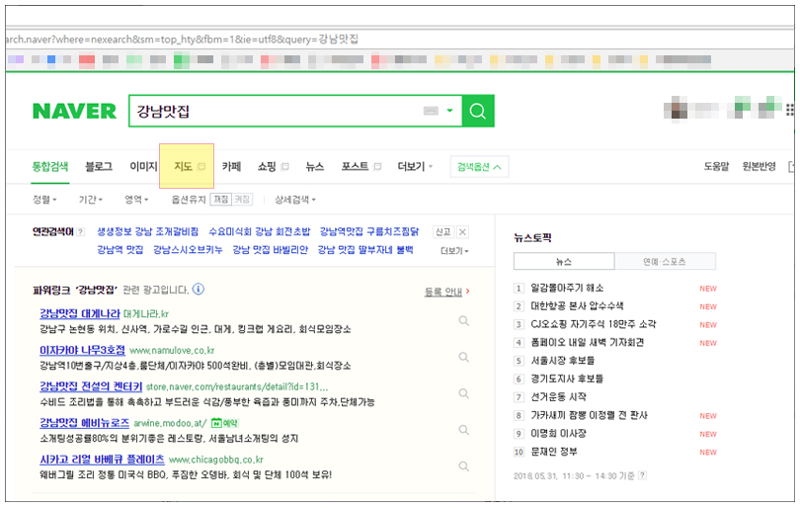
Task: Switch to the 뉴스 search tab
Action: click(x=315, y=166)
